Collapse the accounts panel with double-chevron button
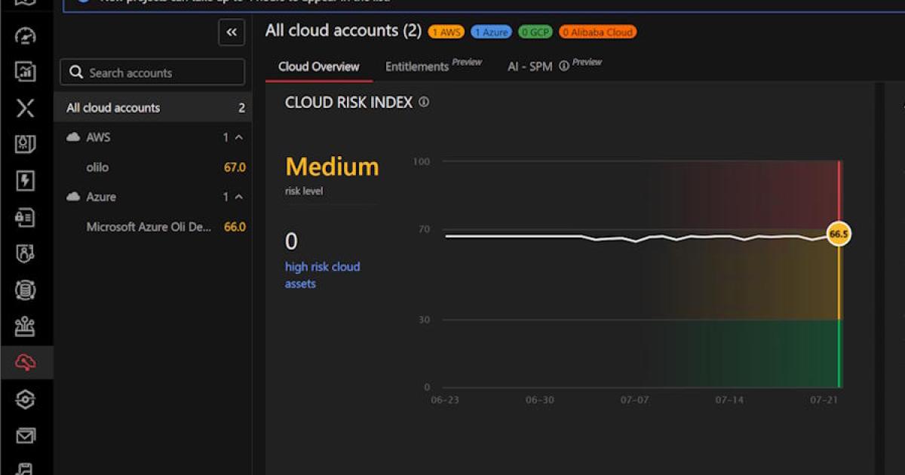 click(232, 32)
